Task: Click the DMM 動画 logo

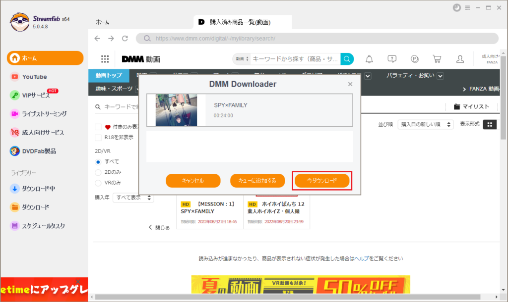Action: click(x=141, y=59)
